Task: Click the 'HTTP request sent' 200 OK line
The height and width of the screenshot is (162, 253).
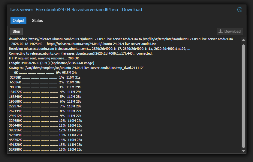Action: [x=44, y=58]
